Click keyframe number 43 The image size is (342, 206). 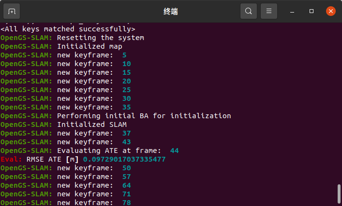pyautogui.click(x=127, y=142)
